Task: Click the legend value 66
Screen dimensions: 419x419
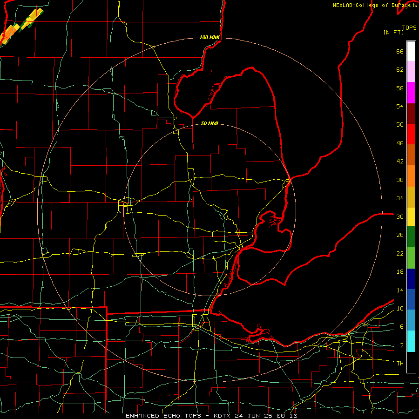Action: coord(400,52)
